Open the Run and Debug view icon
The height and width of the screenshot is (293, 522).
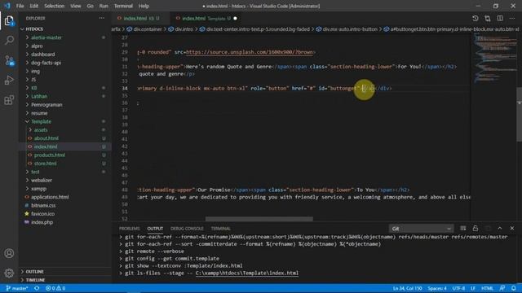pyautogui.click(x=9, y=80)
